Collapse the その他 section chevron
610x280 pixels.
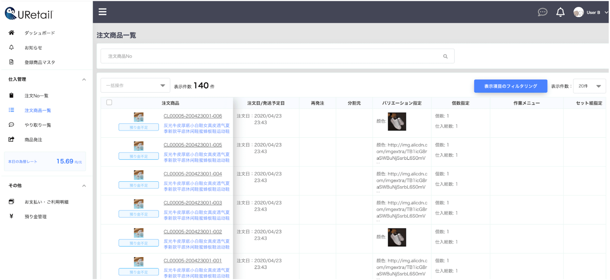[84, 185]
